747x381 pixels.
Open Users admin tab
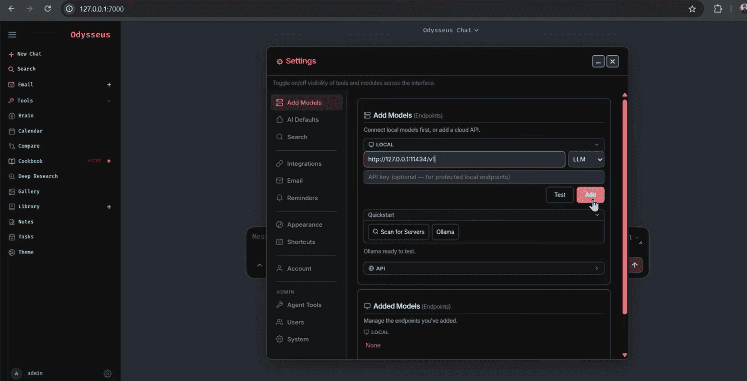click(307, 322)
